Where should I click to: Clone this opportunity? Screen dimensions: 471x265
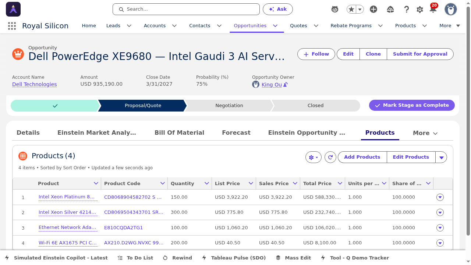[373, 54]
